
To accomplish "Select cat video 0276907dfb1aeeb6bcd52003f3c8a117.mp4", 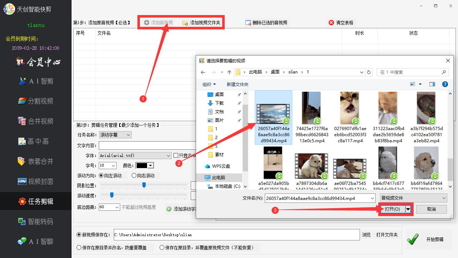I will [x=350, y=118].
